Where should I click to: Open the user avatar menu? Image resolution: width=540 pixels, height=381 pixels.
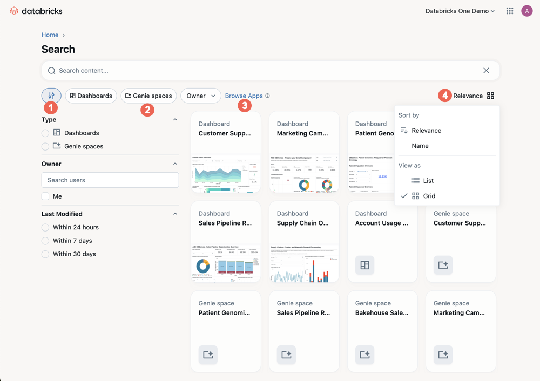(527, 10)
